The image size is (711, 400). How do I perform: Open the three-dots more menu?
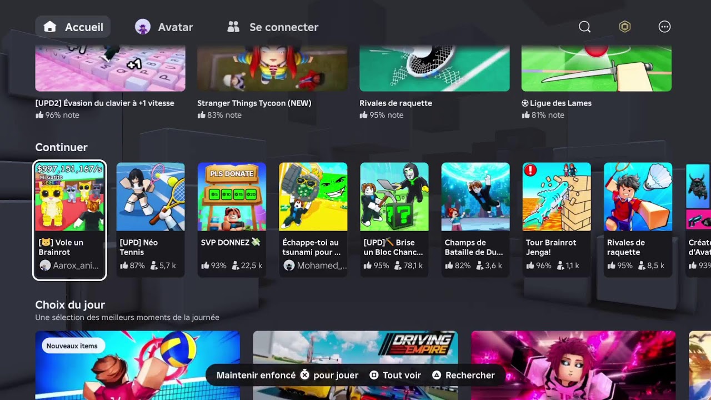click(x=664, y=27)
